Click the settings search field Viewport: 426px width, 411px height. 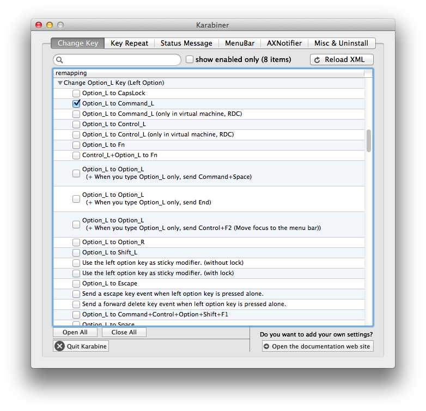[x=117, y=60]
